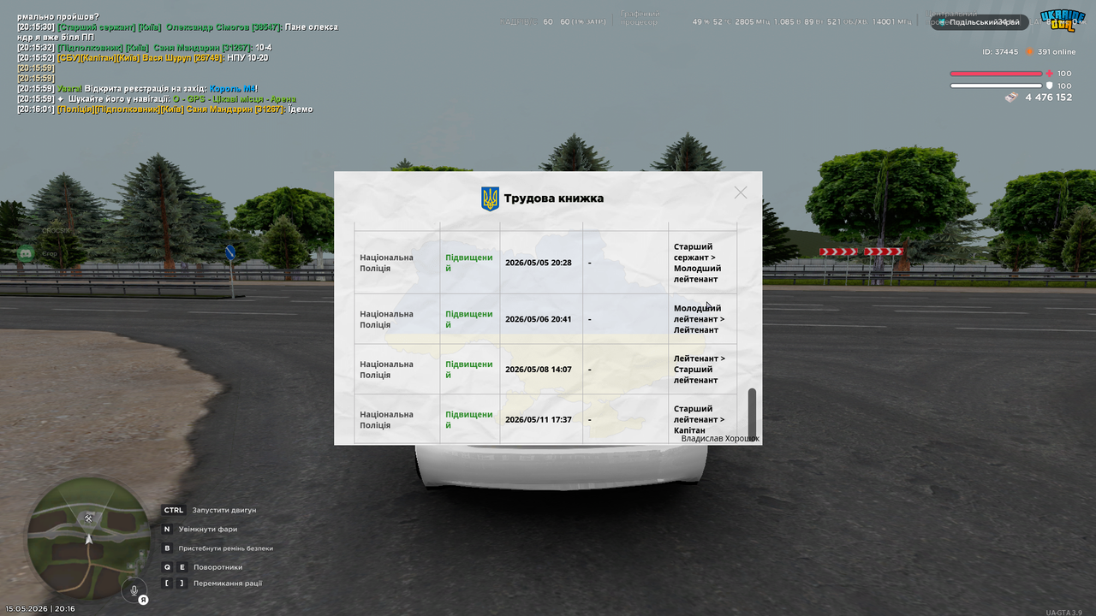The height and width of the screenshot is (616, 1096).
Task: Click the E key hint for turn signals
Action: pos(182,566)
